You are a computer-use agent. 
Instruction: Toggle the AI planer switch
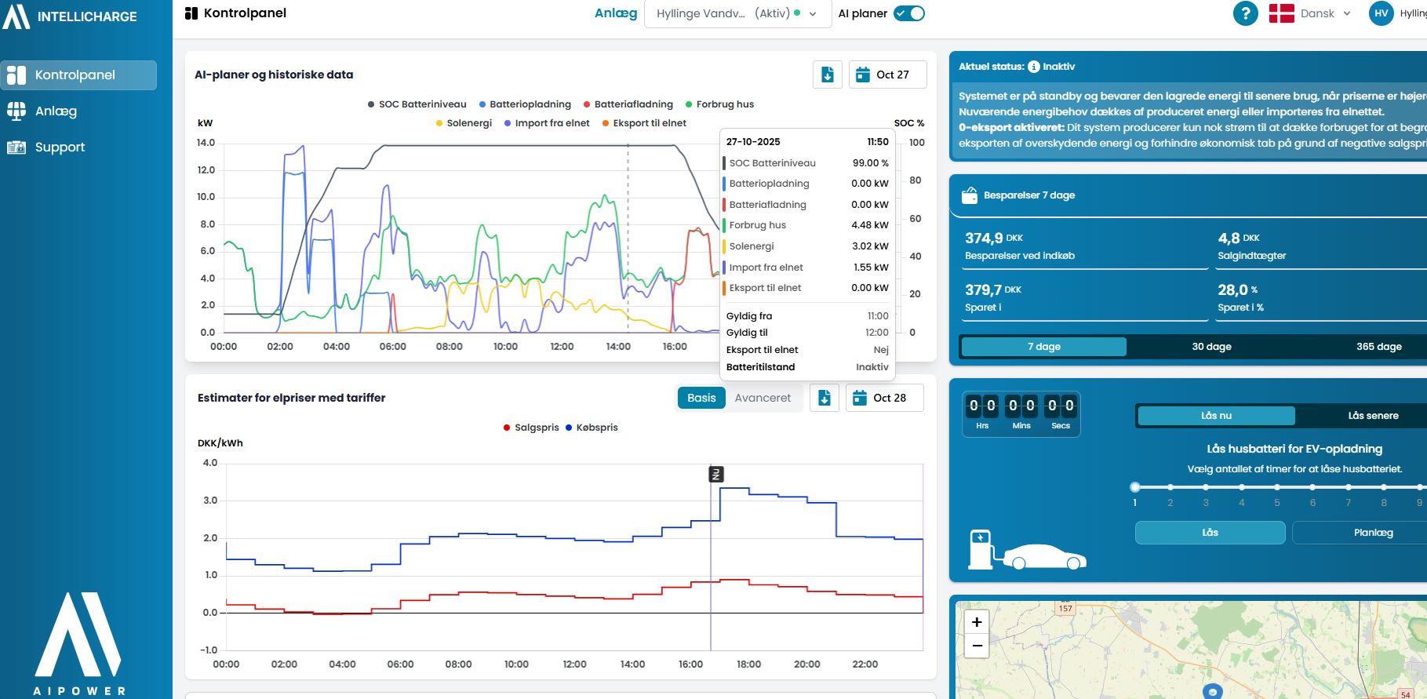(x=909, y=13)
